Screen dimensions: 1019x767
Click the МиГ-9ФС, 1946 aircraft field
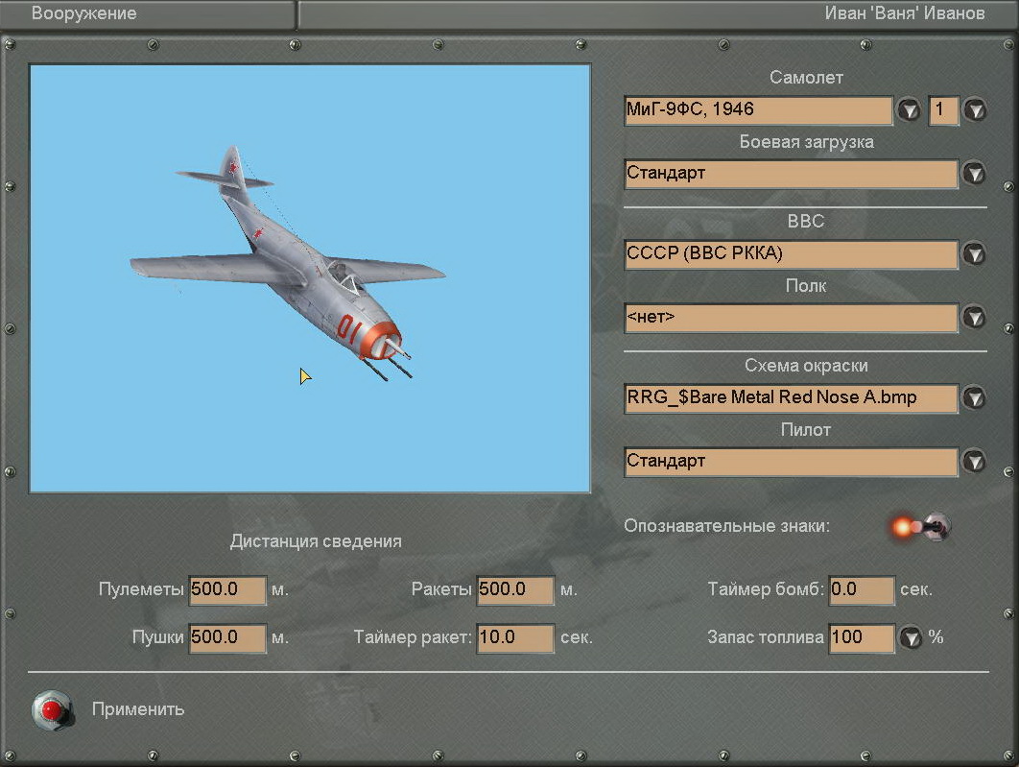click(758, 109)
